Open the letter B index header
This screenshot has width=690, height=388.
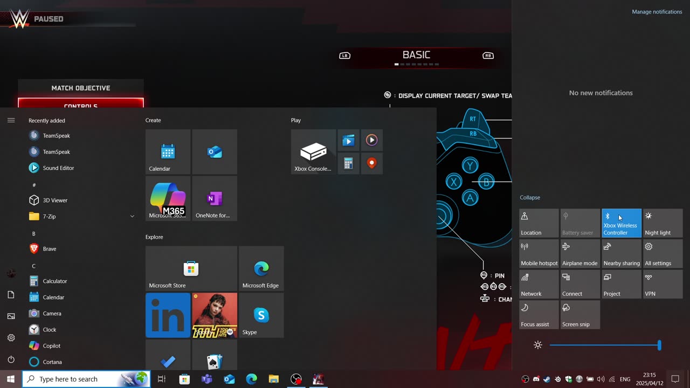tap(33, 233)
